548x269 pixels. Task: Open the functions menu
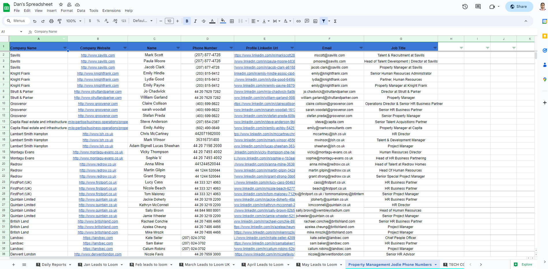click(335, 21)
